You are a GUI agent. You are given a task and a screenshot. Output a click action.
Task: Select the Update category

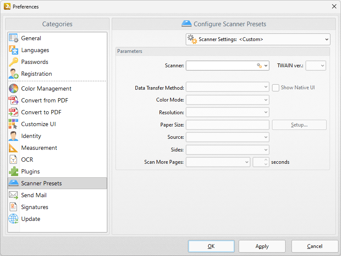click(x=58, y=219)
